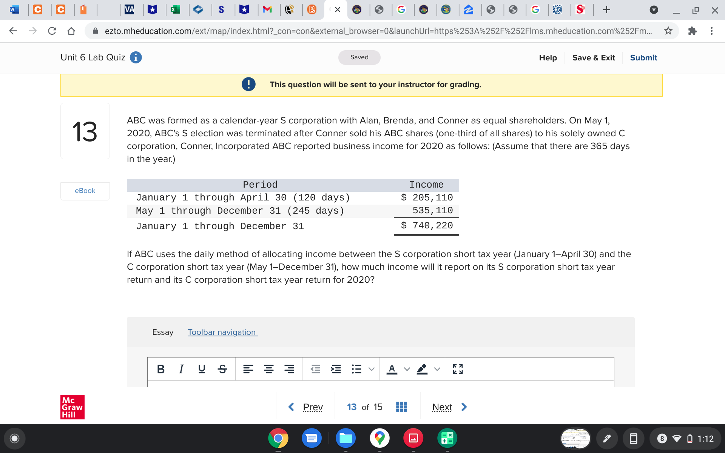Increase indent in essay editor
Image resolution: width=725 pixels, height=453 pixels.
336,369
